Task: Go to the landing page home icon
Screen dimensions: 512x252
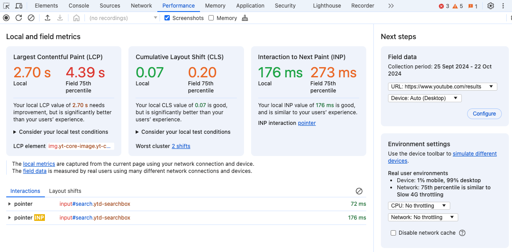Action: (x=76, y=18)
